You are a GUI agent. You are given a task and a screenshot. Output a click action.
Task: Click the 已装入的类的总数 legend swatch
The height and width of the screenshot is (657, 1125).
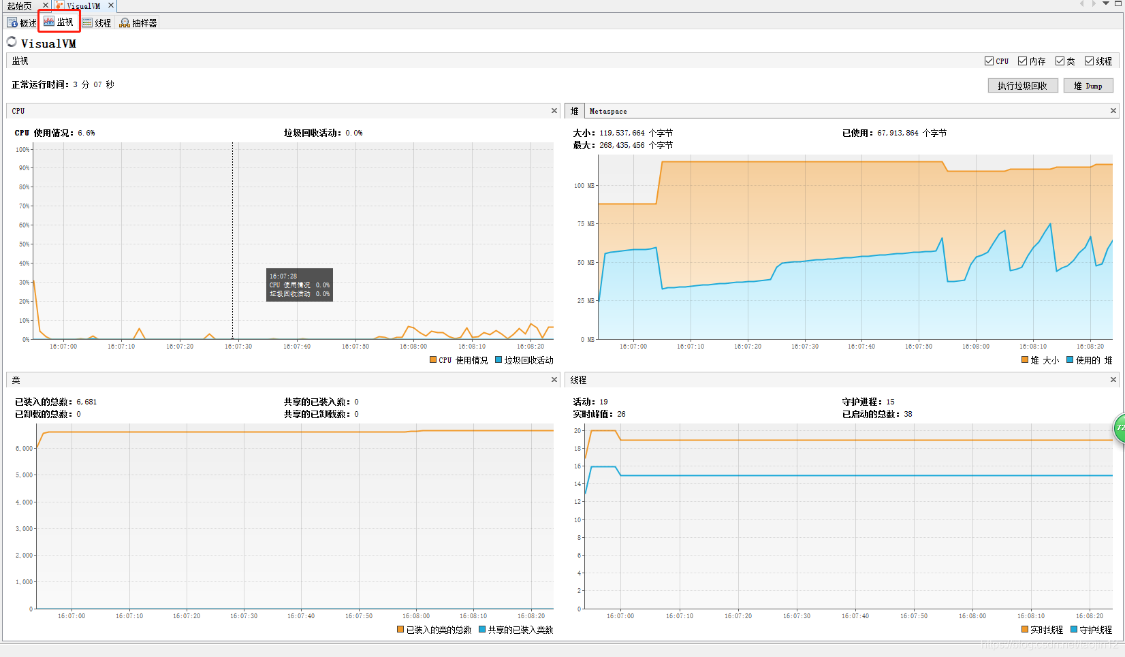400,629
